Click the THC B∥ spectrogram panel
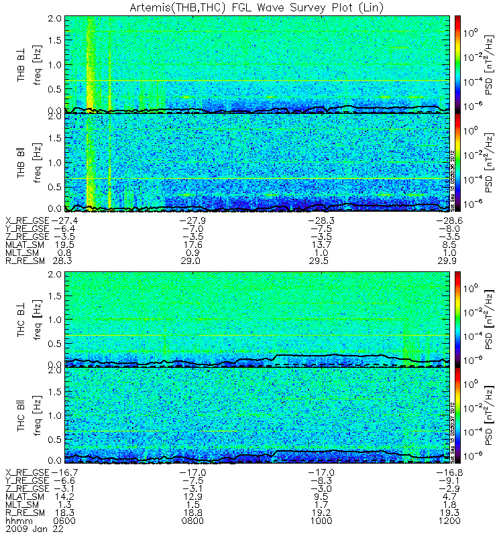The height and width of the screenshot is (536, 503). tap(257, 415)
